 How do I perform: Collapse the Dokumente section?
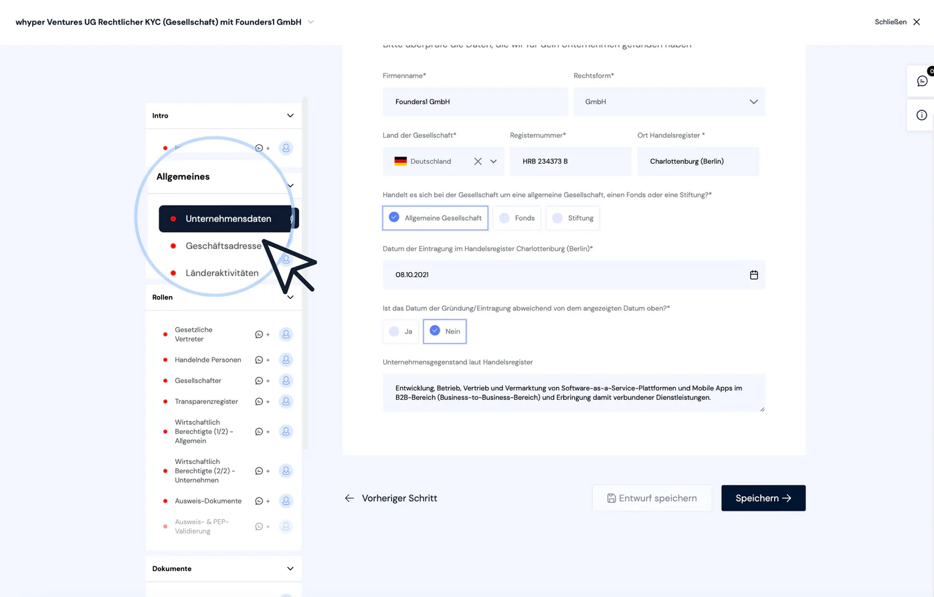(x=290, y=569)
